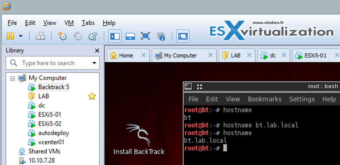The height and width of the screenshot is (165, 340).
Task: Close the My Computer tab
Action: (210, 55)
